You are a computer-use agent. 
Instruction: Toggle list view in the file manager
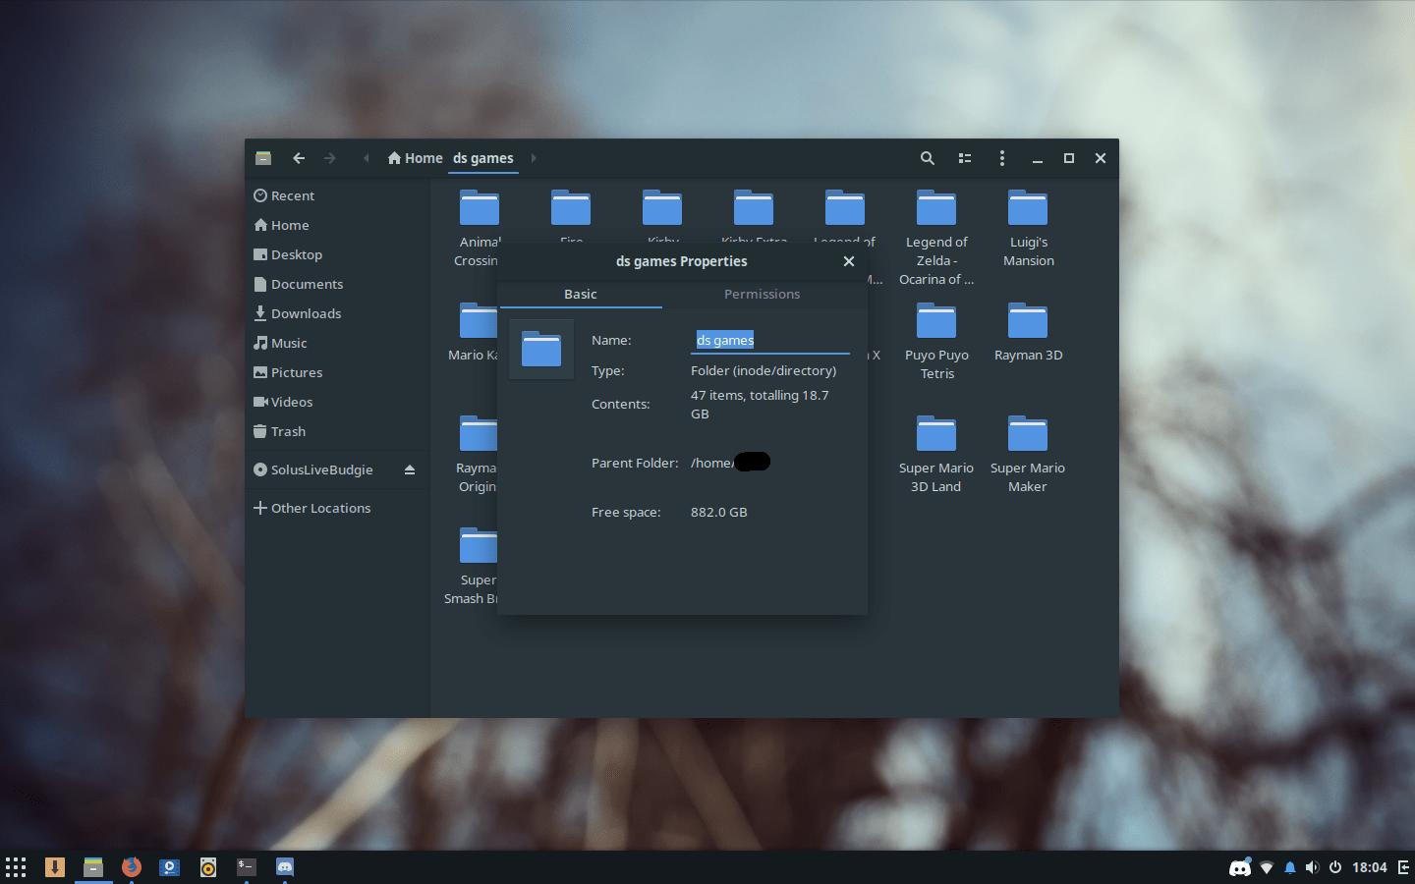click(x=965, y=158)
